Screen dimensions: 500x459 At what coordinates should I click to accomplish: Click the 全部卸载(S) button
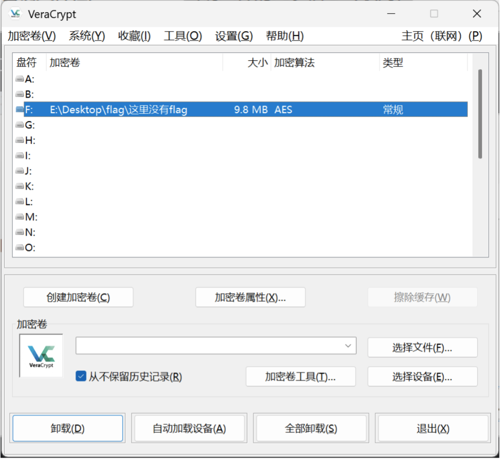[x=311, y=428]
